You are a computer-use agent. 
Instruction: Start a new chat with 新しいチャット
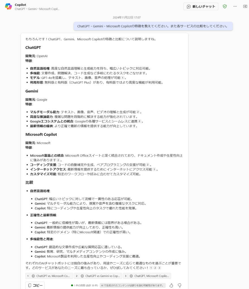201,6
